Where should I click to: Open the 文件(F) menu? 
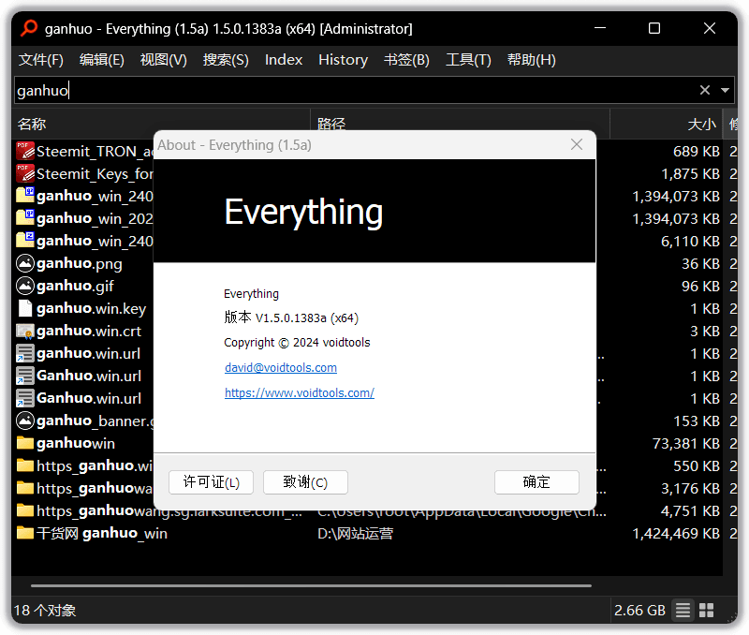pos(41,60)
